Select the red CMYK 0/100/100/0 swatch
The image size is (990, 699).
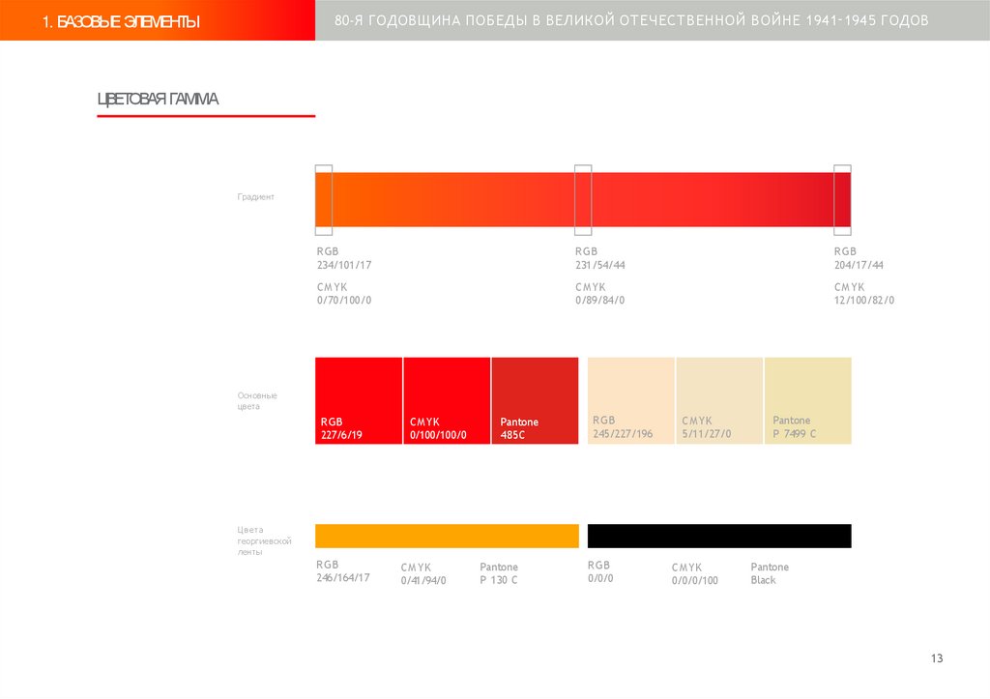(x=447, y=400)
